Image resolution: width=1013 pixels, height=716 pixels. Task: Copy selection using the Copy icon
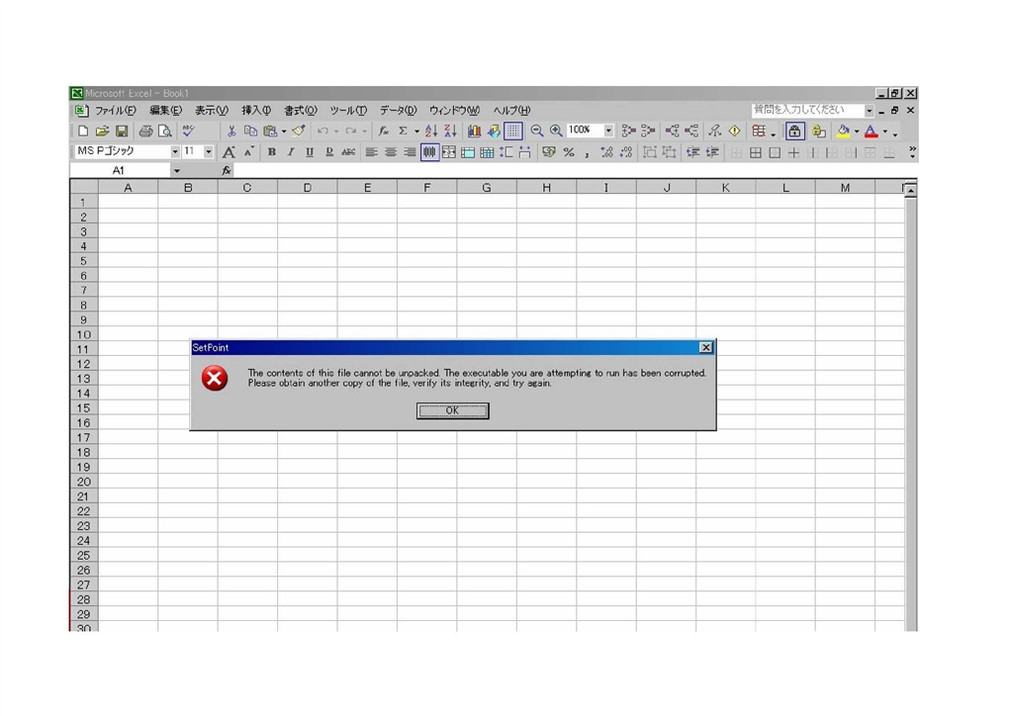coord(250,132)
